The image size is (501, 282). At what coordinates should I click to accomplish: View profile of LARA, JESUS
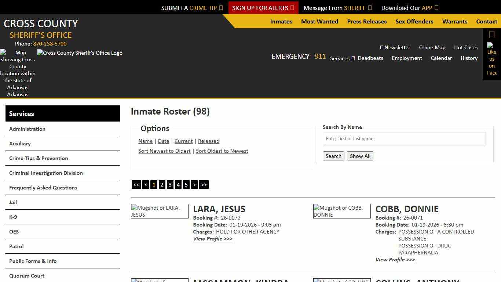(x=213, y=239)
